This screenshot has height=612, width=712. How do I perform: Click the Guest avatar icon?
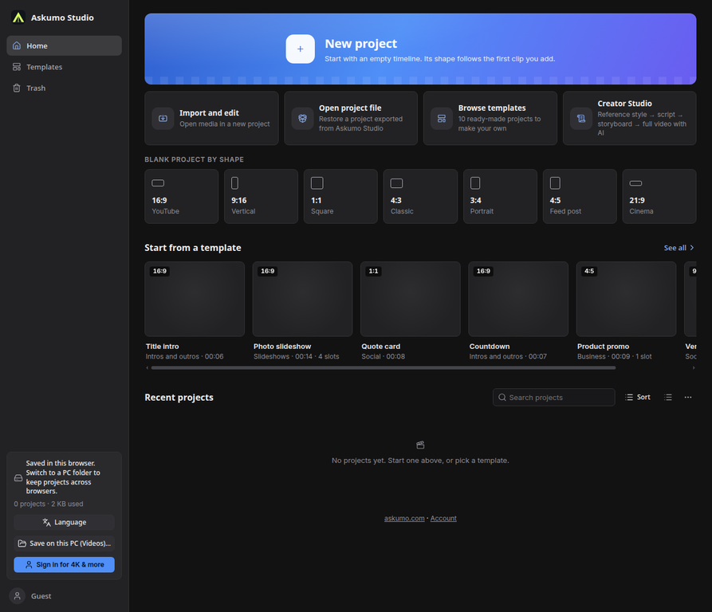(x=18, y=596)
